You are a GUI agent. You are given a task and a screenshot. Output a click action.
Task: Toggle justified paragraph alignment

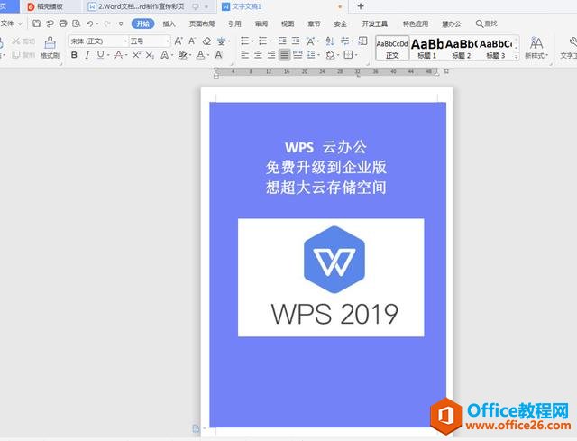point(285,55)
